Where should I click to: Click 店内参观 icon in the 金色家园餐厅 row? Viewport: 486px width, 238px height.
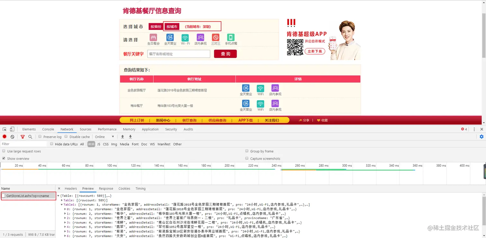click(275, 88)
